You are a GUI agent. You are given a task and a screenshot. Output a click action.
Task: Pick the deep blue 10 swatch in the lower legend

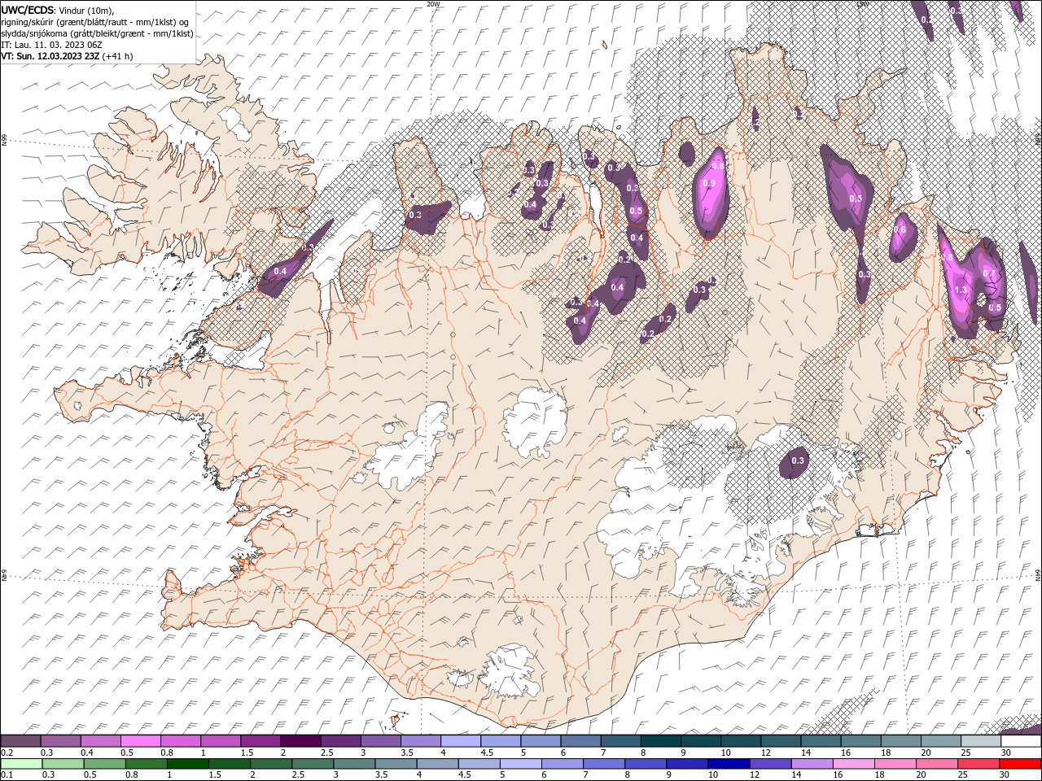click(729, 764)
